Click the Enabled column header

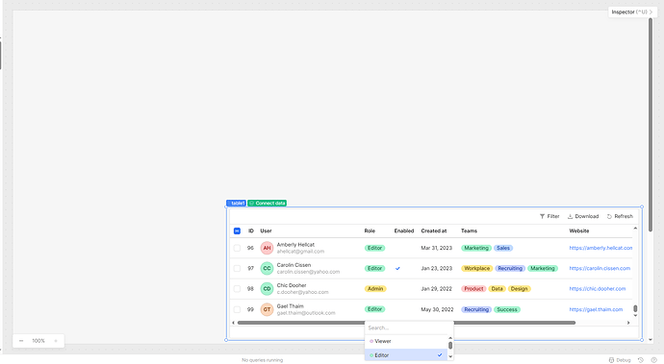tap(404, 231)
